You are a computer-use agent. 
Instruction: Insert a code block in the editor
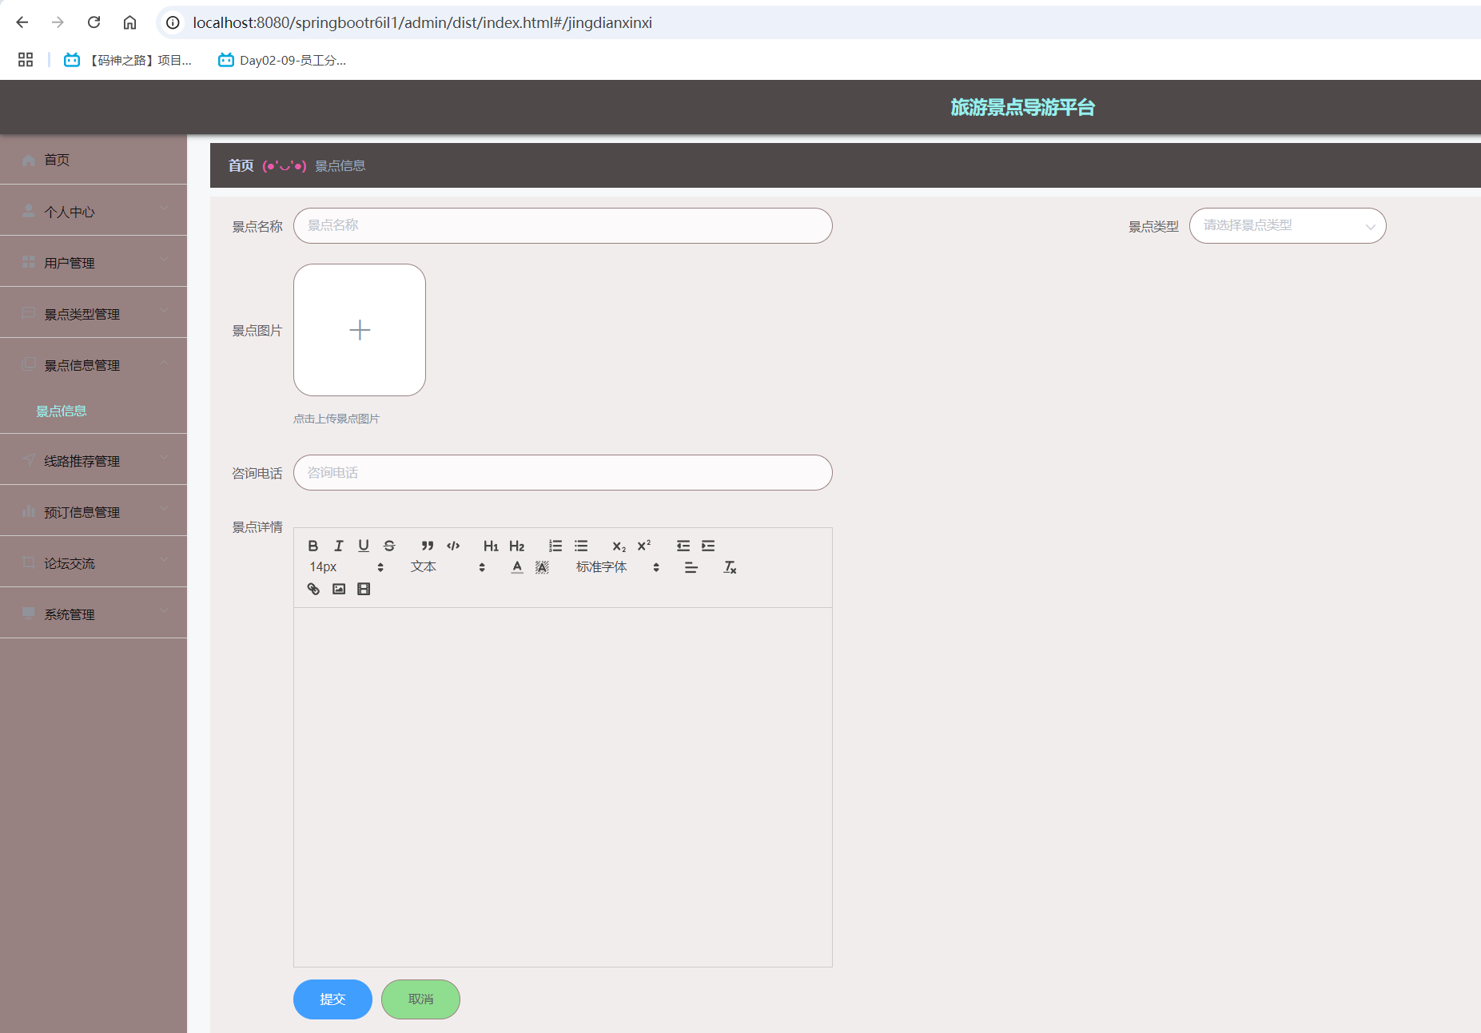point(453,546)
